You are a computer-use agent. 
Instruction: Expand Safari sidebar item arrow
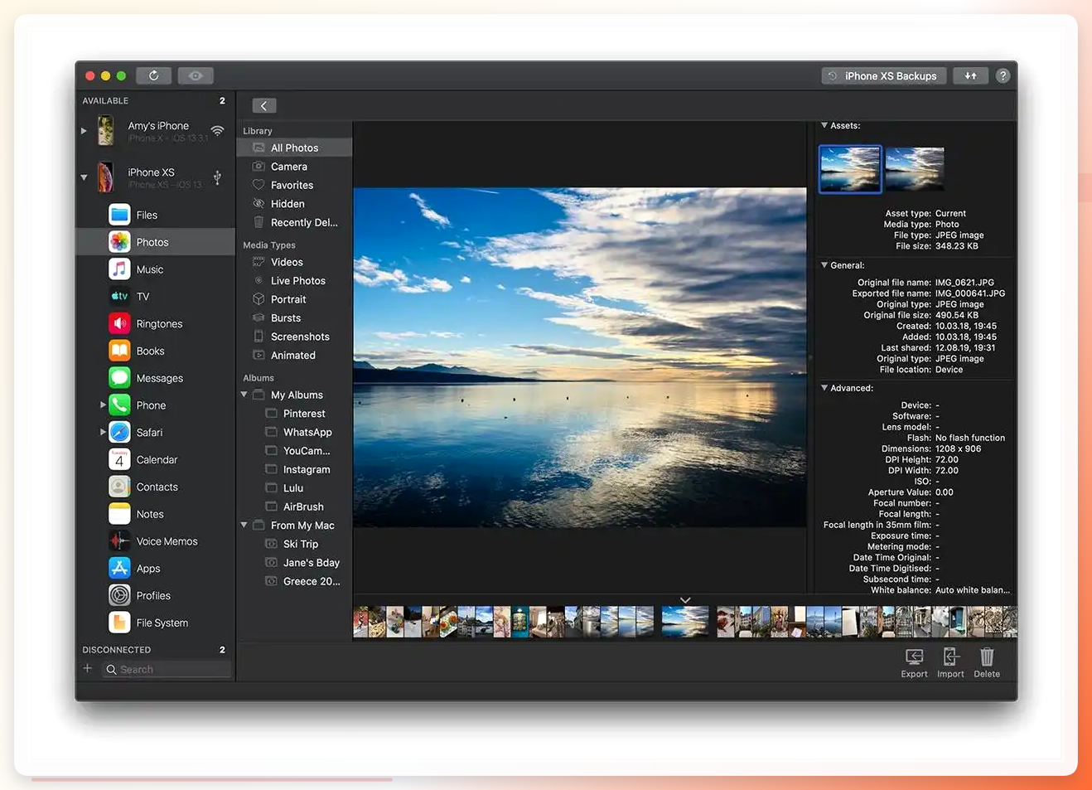tap(103, 432)
